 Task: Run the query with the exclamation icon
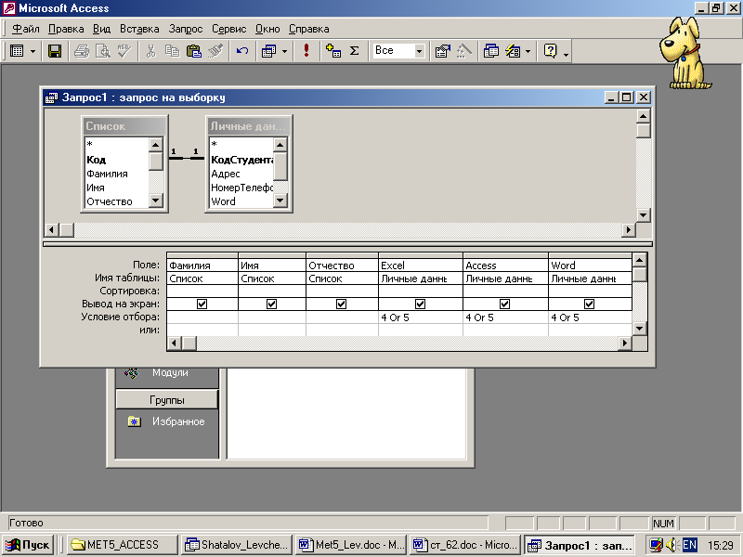tap(306, 51)
